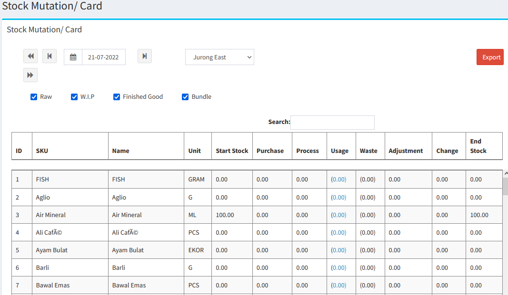
Task: Click the fast forward double-arrow button
Action: 30,75
